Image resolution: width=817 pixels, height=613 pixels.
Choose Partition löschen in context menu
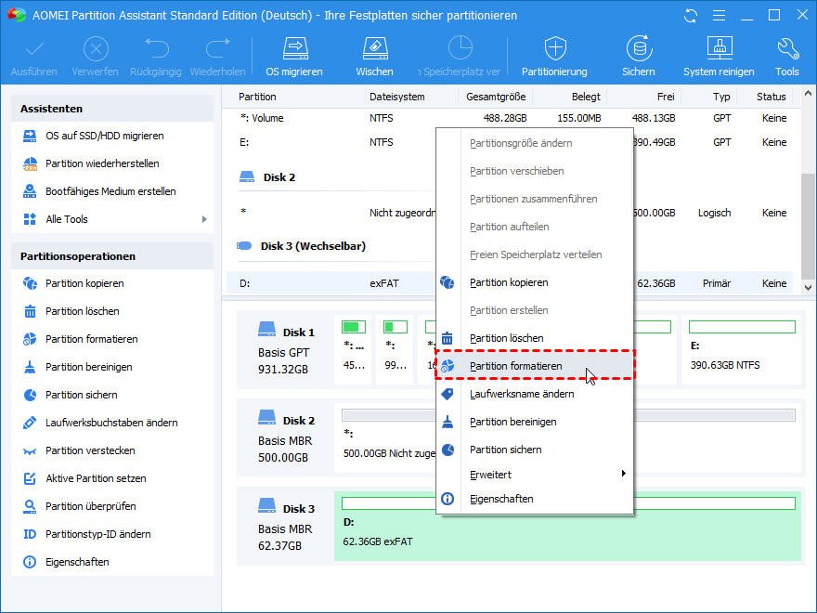pos(535,338)
